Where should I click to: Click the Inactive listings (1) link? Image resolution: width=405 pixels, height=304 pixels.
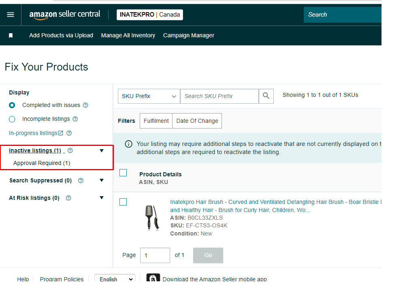coord(35,151)
